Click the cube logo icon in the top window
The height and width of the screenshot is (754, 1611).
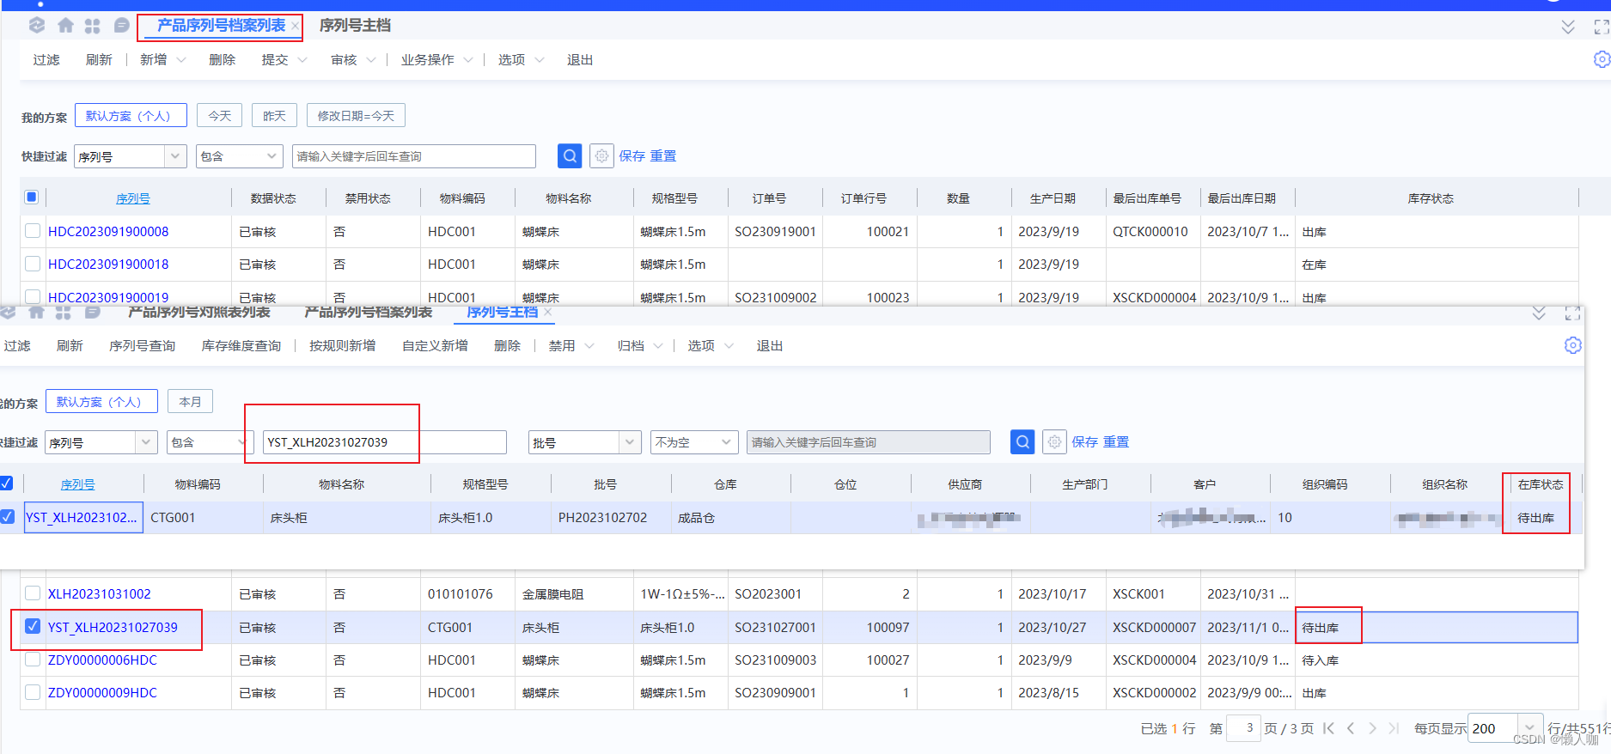click(37, 26)
